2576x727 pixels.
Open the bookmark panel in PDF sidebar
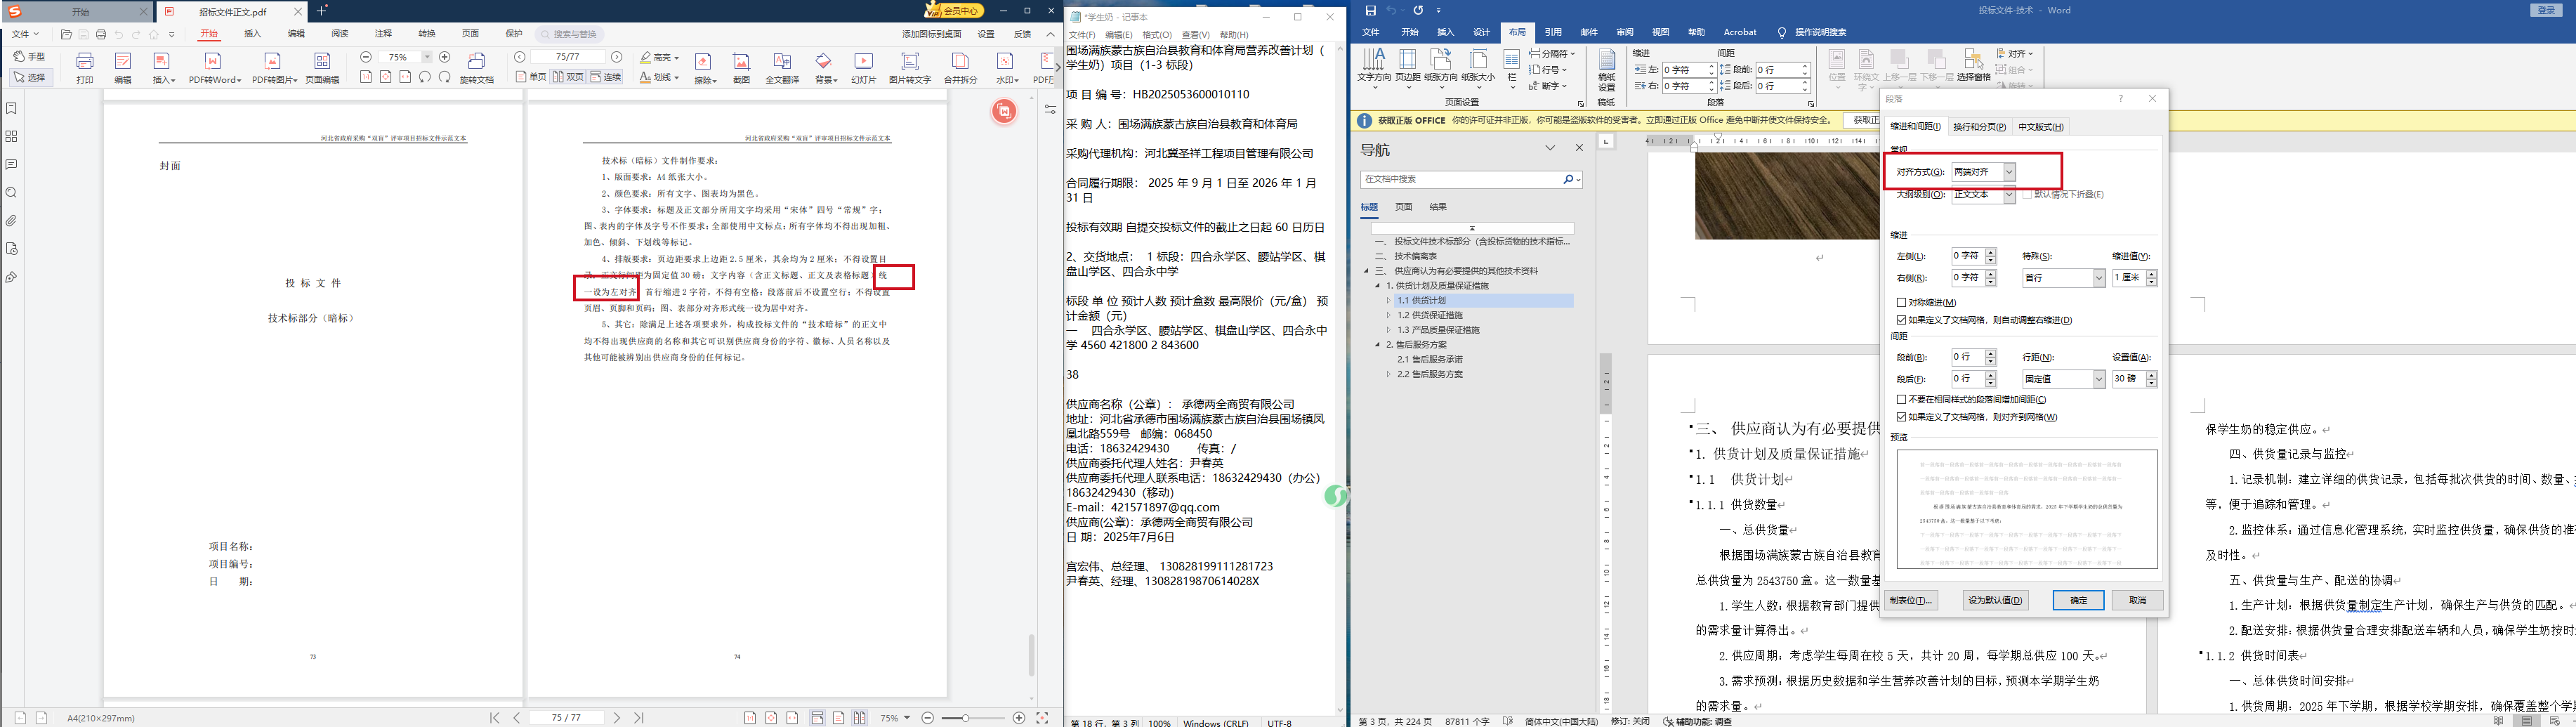[11, 108]
